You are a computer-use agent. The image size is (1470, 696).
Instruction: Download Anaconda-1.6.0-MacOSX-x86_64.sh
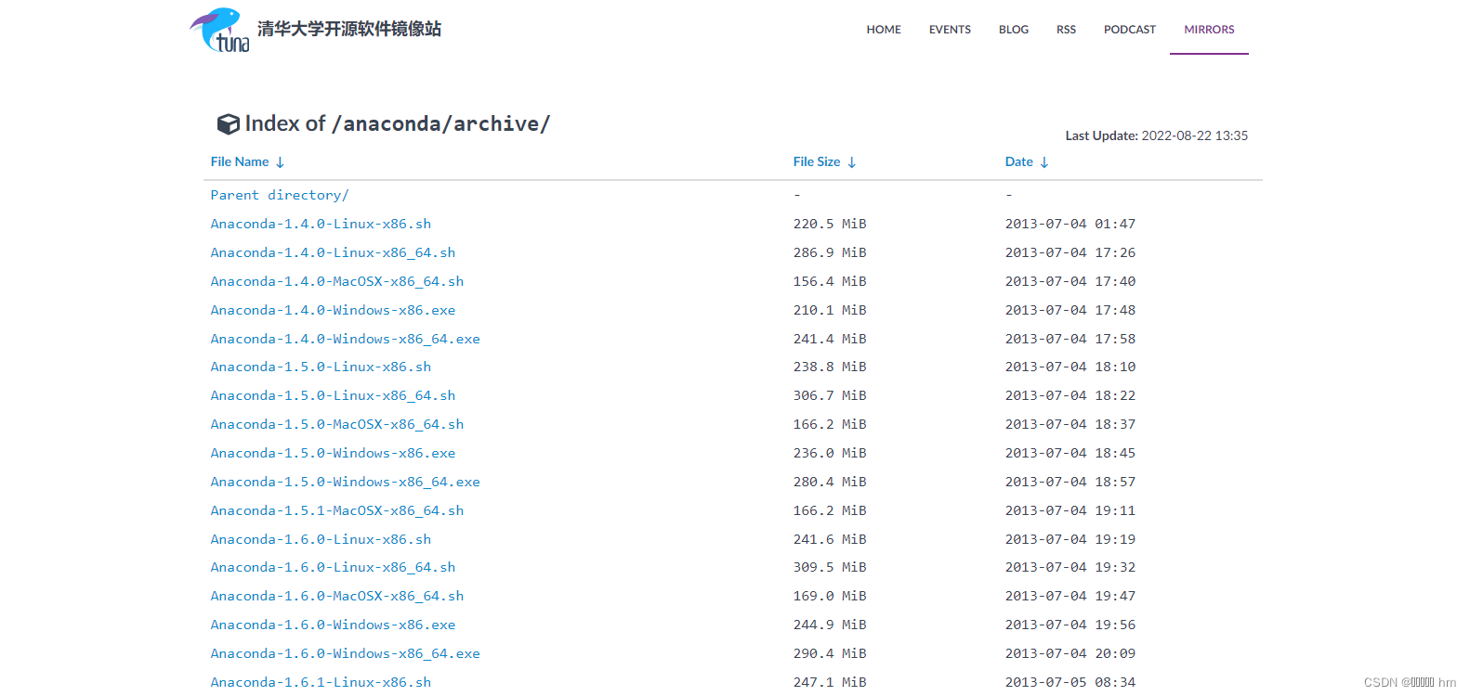tap(337, 596)
